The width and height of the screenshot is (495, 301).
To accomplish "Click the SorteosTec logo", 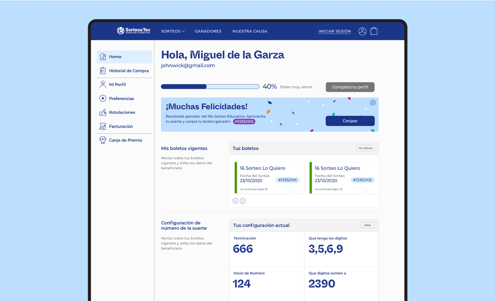I will coord(134,31).
